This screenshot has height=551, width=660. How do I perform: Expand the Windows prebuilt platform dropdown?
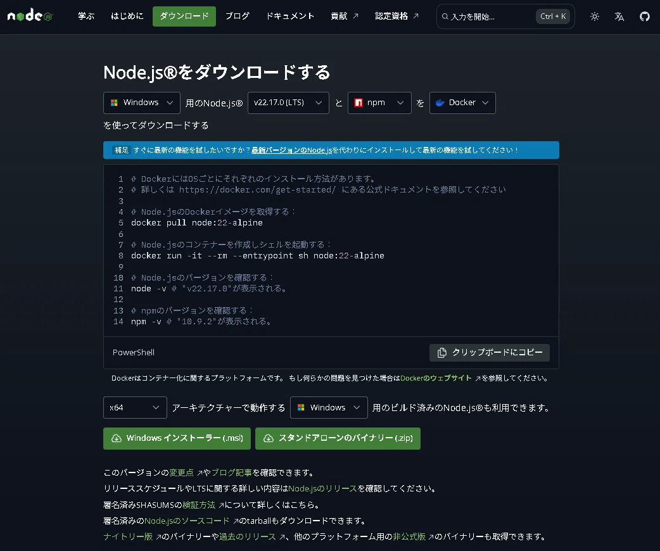click(329, 407)
